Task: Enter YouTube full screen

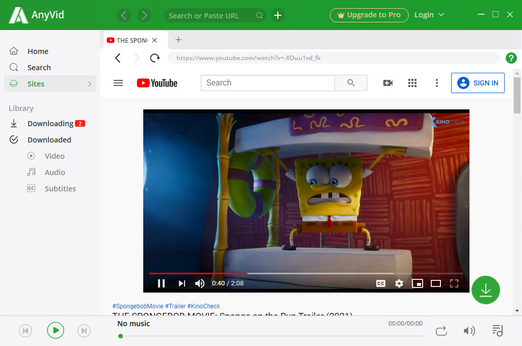Action: click(454, 283)
